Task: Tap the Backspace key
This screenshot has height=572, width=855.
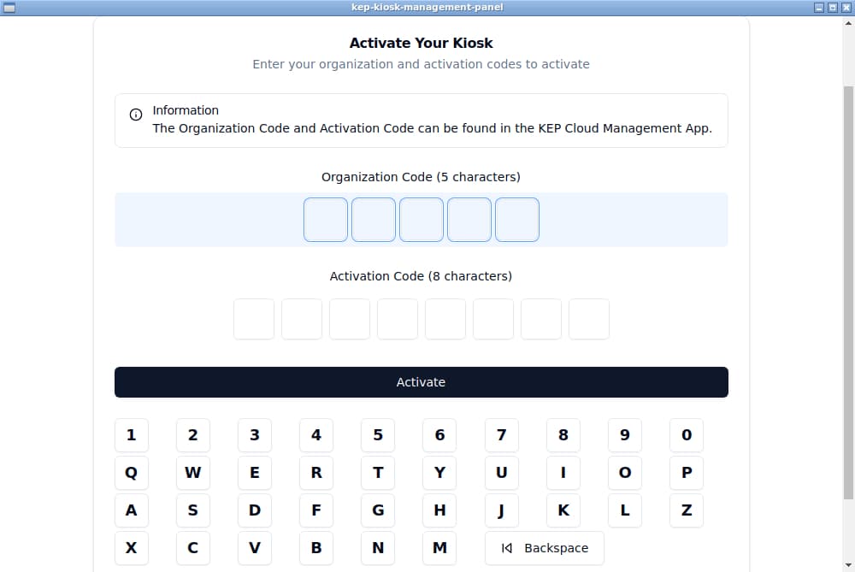Action: point(544,548)
